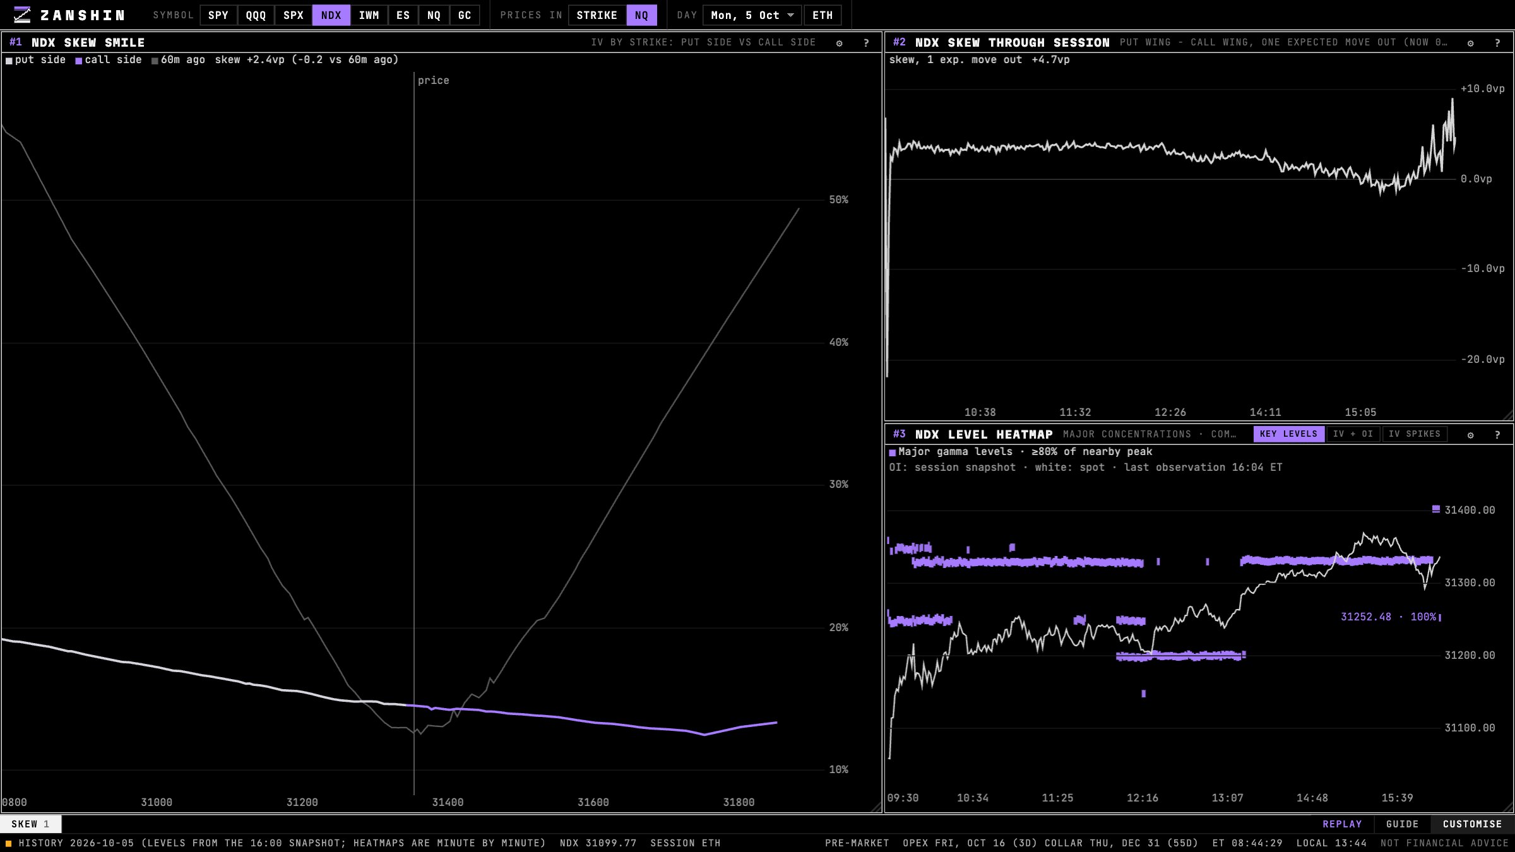The width and height of the screenshot is (1515, 852).
Task: Click put side legend swatch
Action: [9, 61]
